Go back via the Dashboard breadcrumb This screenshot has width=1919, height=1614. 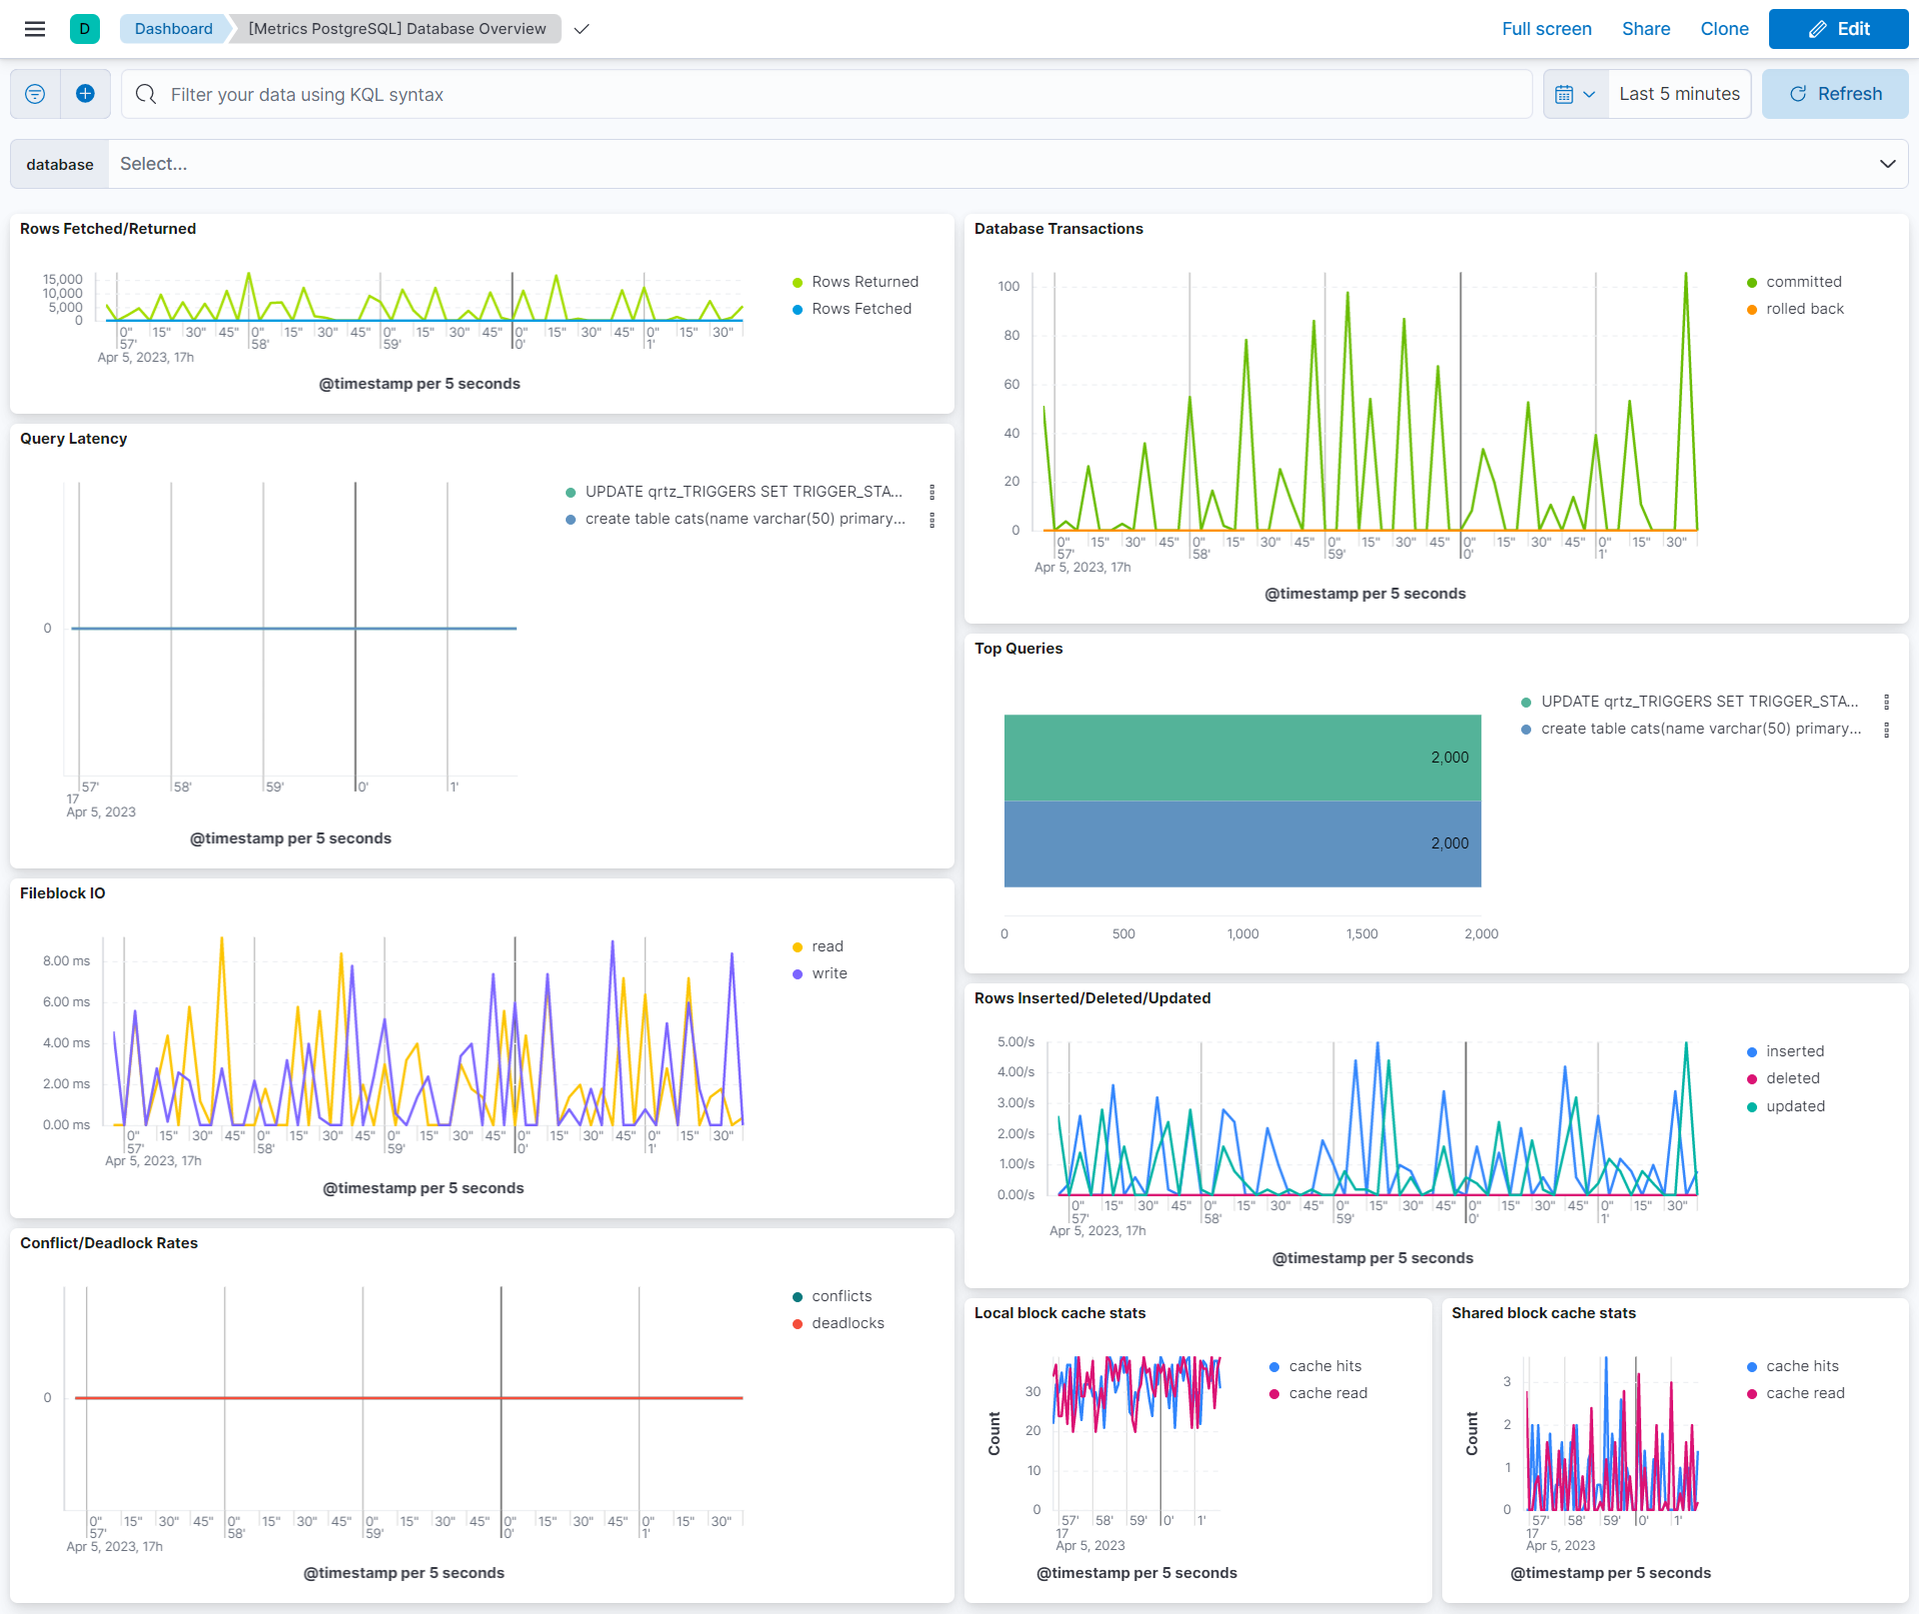pos(172,29)
